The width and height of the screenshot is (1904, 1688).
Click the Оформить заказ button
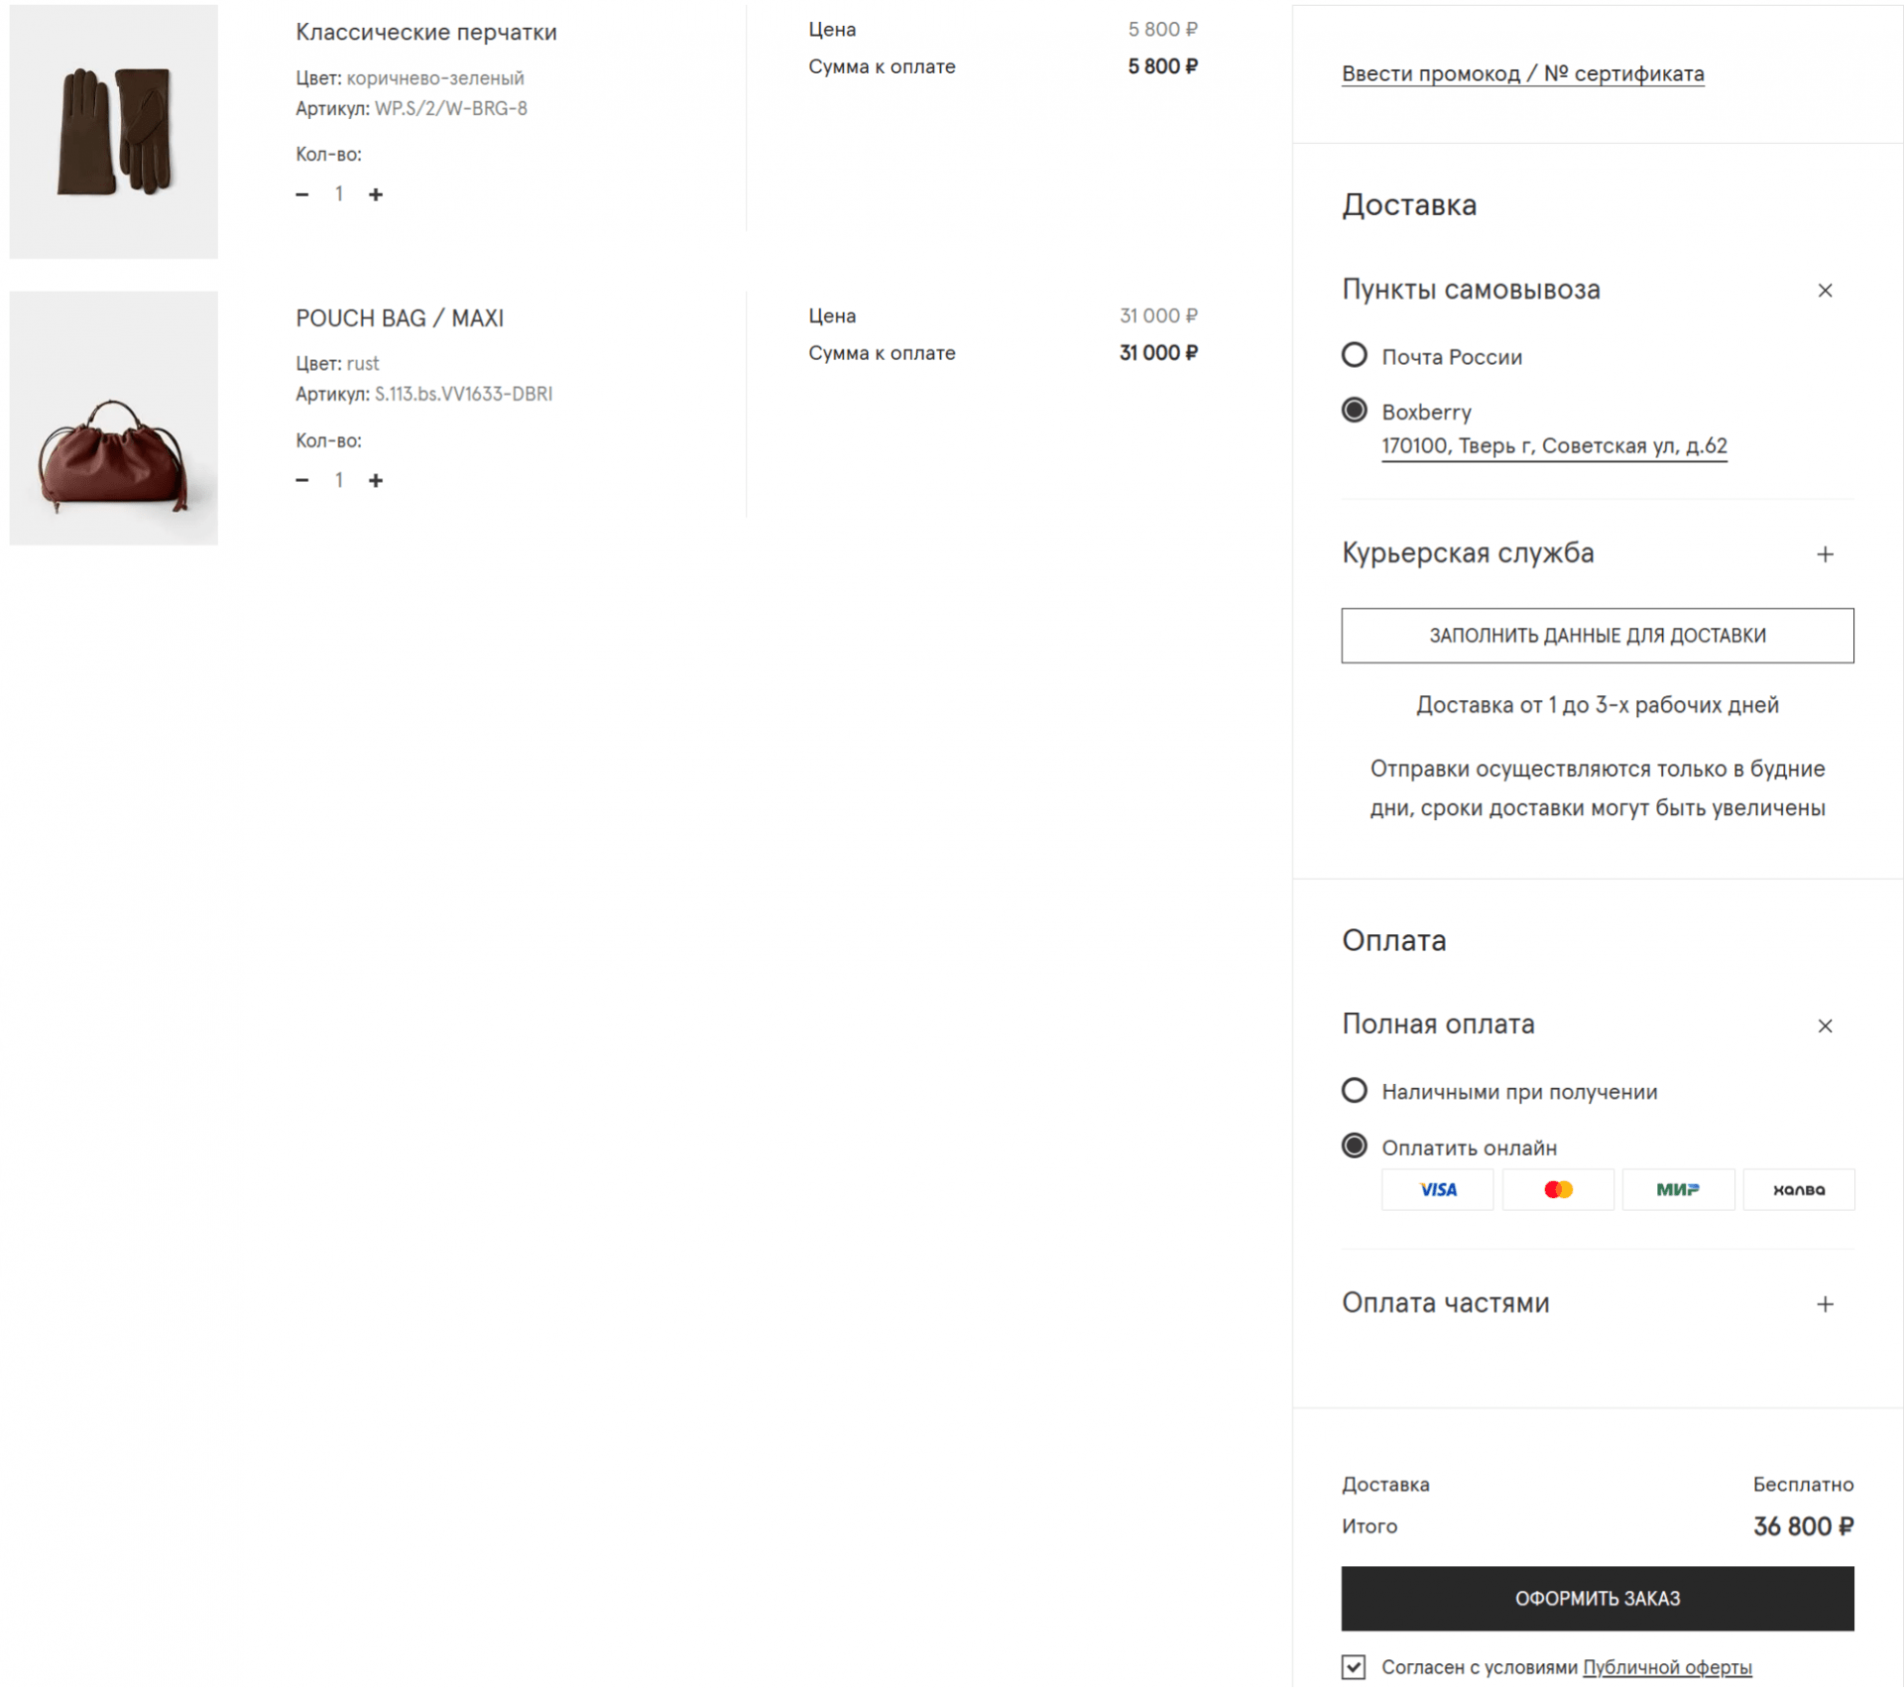pyautogui.click(x=1597, y=1599)
